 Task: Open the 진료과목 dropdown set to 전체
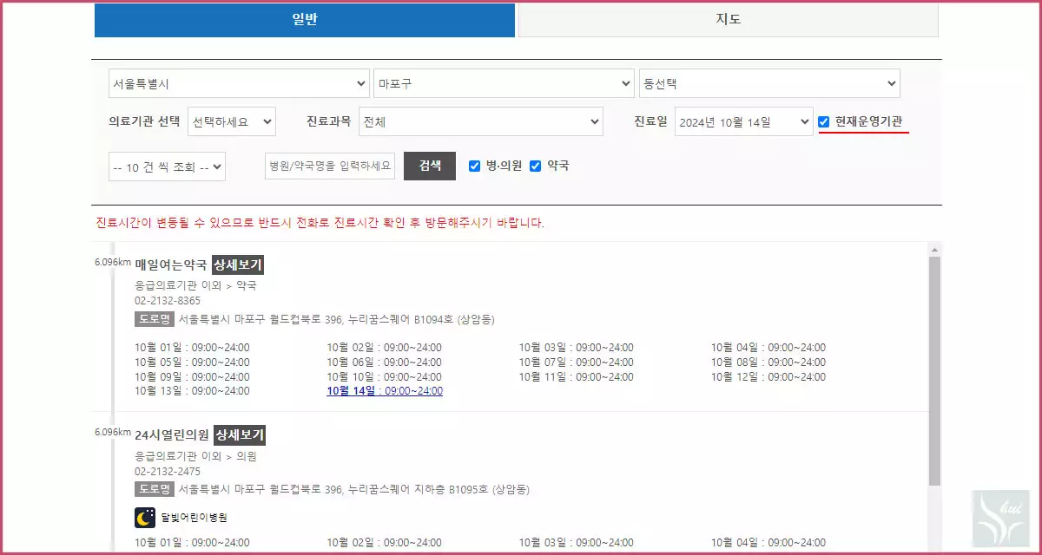coord(481,121)
